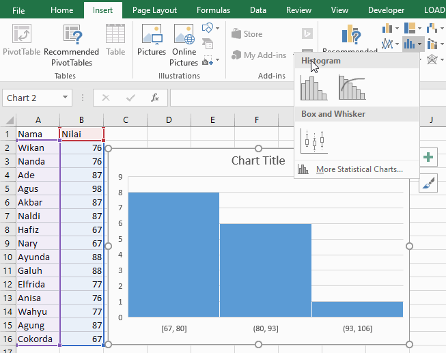Click the Insert Column chart icon
Viewport: 446px width, 353px height.
tap(387, 28)
